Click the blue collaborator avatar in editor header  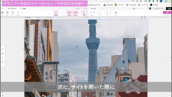point(150,9)
